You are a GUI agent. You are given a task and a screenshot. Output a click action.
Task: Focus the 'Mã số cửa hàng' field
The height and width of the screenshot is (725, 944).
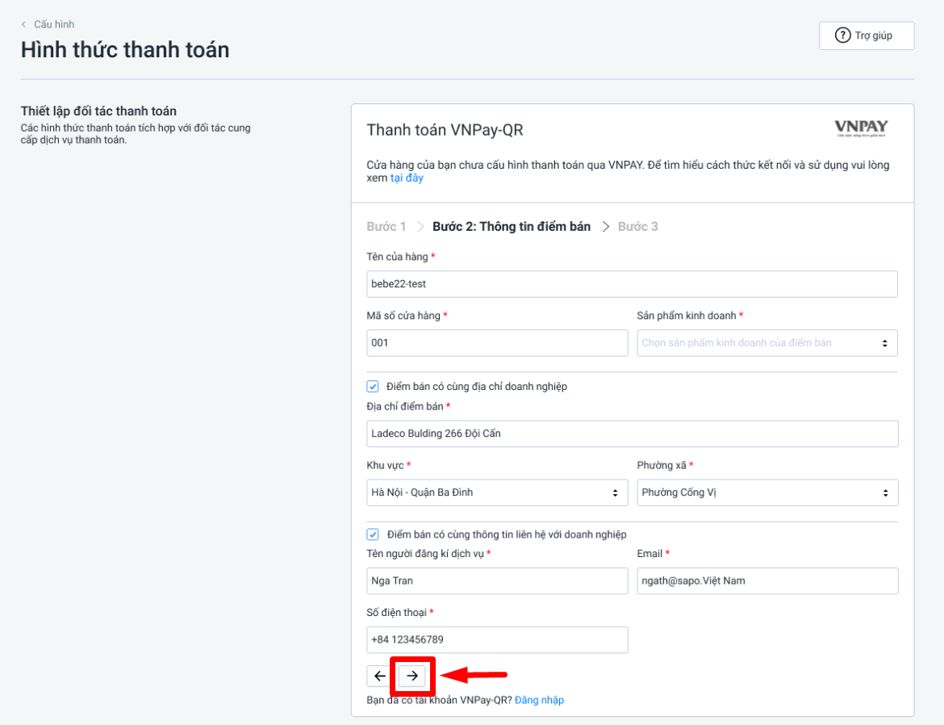pyautogui.click(x=496, y=343)
